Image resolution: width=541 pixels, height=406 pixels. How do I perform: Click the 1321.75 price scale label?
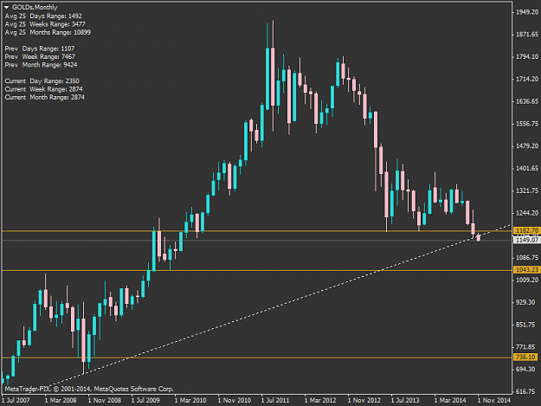527,190
